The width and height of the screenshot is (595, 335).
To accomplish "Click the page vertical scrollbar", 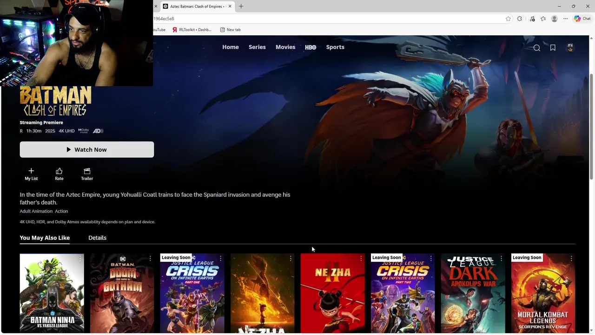I will [x=592, y=126].
